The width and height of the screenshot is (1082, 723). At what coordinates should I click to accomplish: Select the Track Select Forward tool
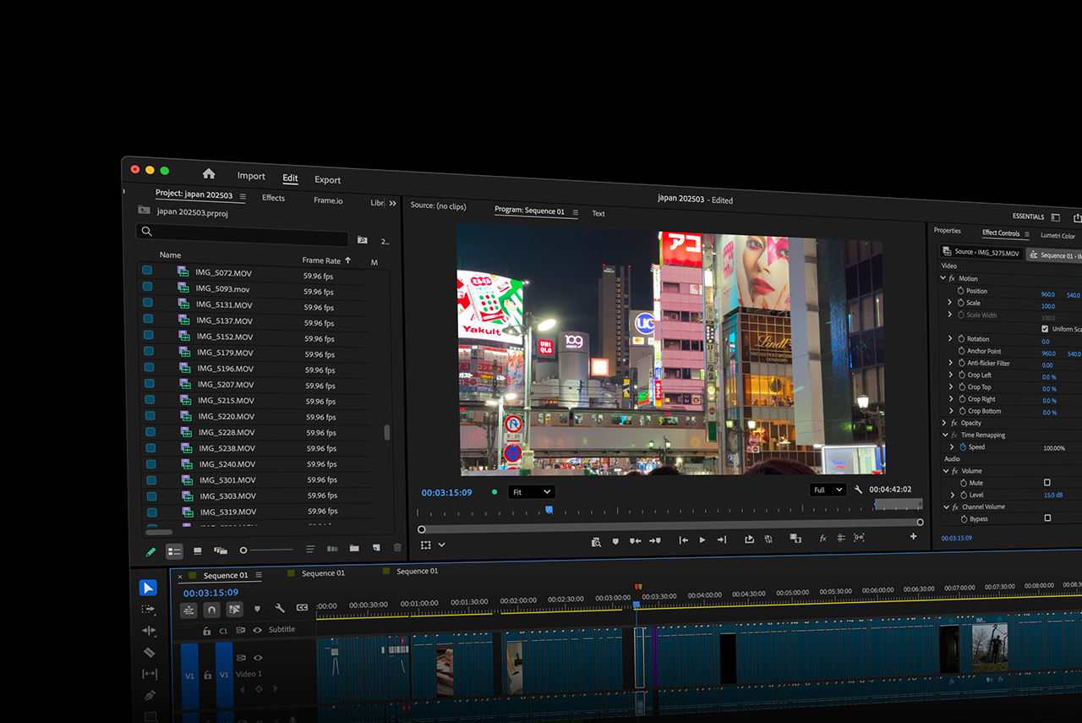click(x=150, y=609)
